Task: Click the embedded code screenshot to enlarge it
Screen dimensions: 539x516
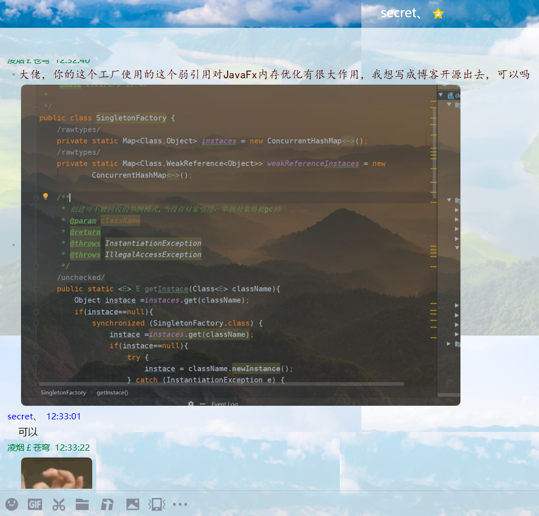Action: [x=239, y=244]
